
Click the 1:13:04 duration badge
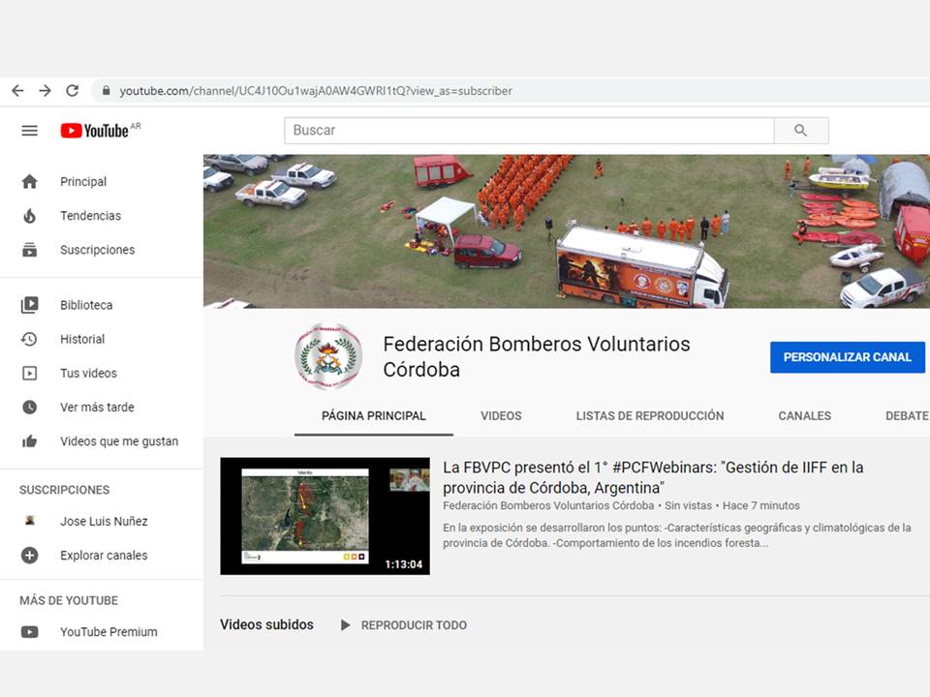404,564
